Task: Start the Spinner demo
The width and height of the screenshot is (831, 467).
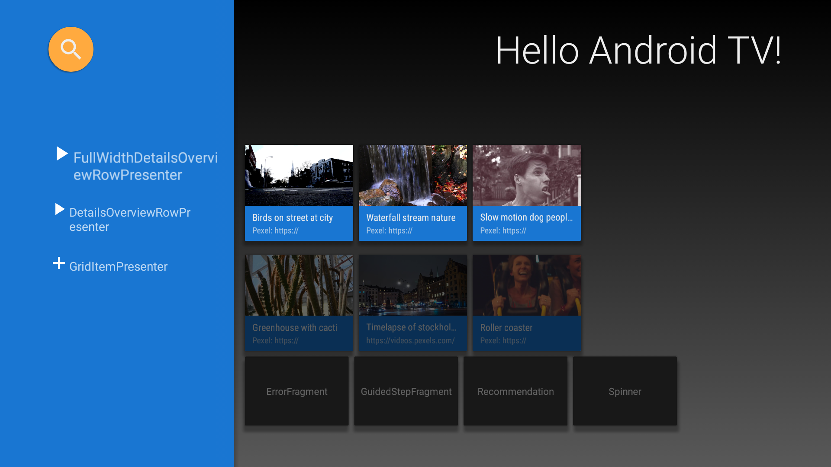Action: 625,391
